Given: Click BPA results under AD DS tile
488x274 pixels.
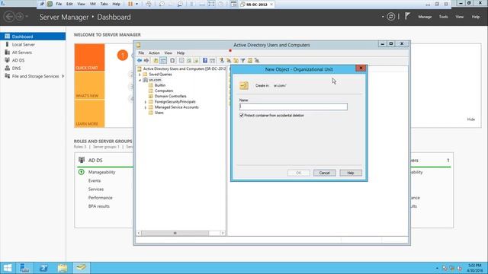Looking at the screenshot, I should [98, 206].
